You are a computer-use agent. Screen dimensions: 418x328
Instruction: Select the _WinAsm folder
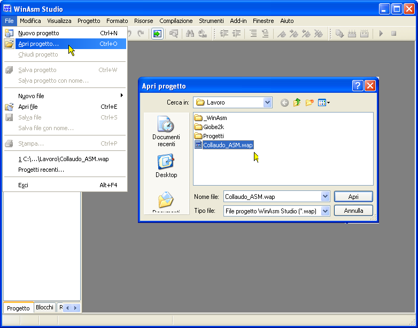pyautogui.click(x=211, y=118)
